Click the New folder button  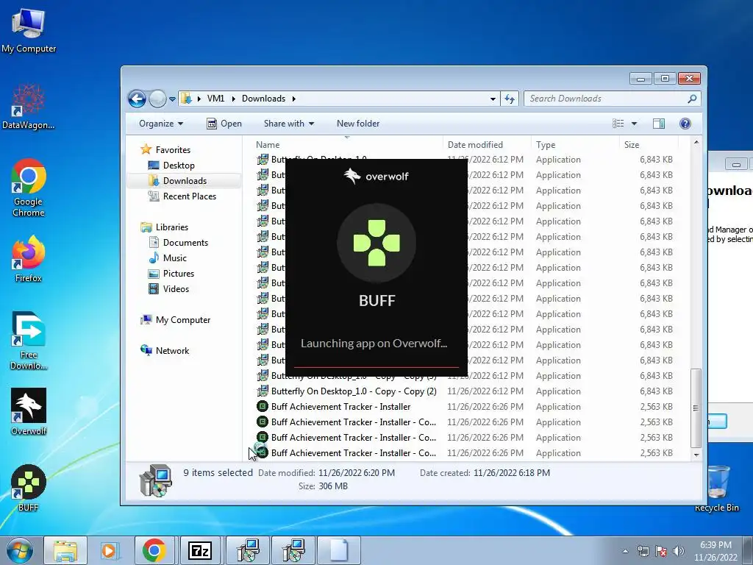click(x=358, y=124)
